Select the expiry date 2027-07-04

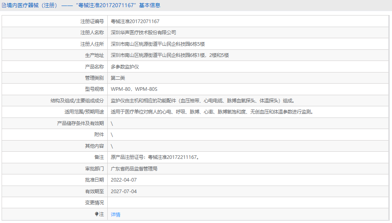124,192
